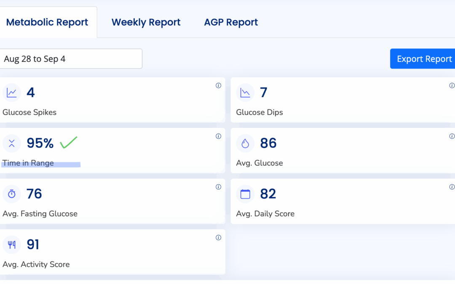Image resolution: width=455 pixels, height=284 pixels.
Task: Open info icon on Avg. Fasting Glucose card
Action: (218, 187)
